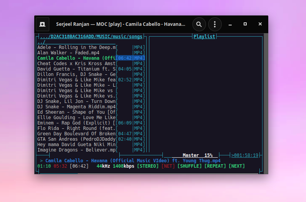Close the MOC terminal window
Screen dimensions: 306x202
pyautogui.click(x=260, y=24)
